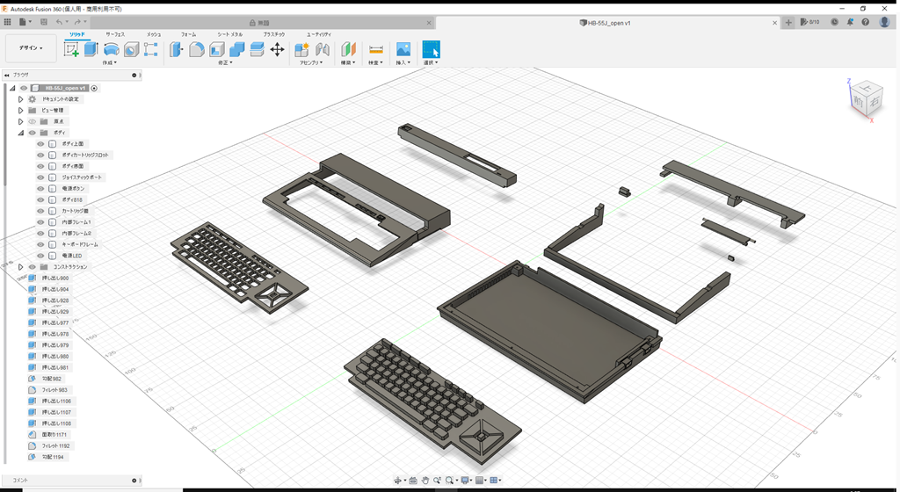Click the Save icon in the top bar
The image size is (900, 492).
pos(42,21)
